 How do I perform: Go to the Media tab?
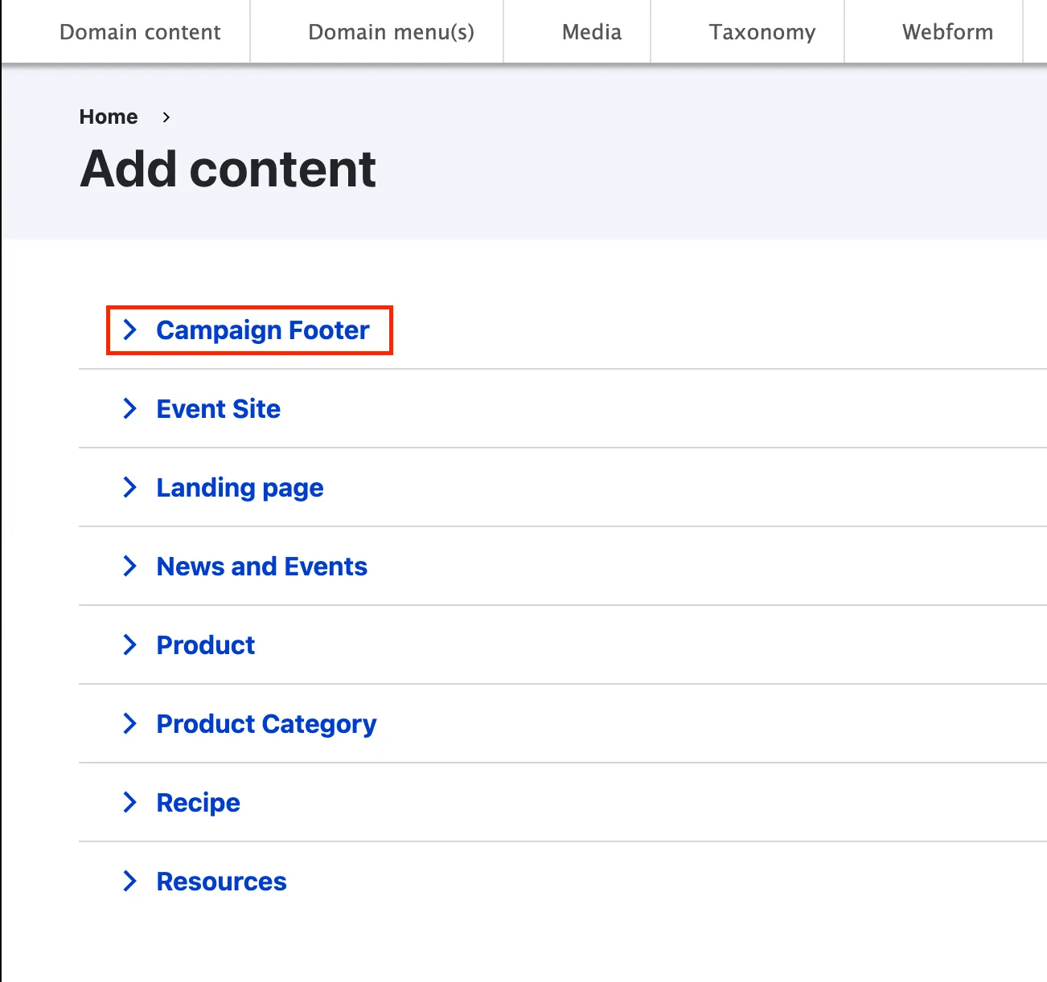(x=592, y=32)
